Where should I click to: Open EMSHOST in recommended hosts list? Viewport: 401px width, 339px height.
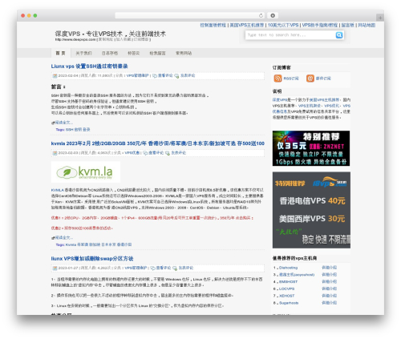[x=288, y=282]
